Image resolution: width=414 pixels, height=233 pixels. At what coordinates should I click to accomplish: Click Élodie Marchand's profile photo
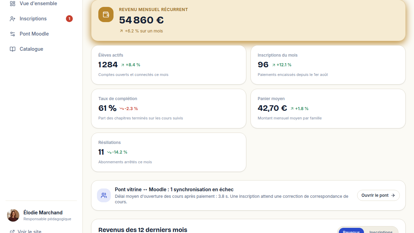(13, 215)
